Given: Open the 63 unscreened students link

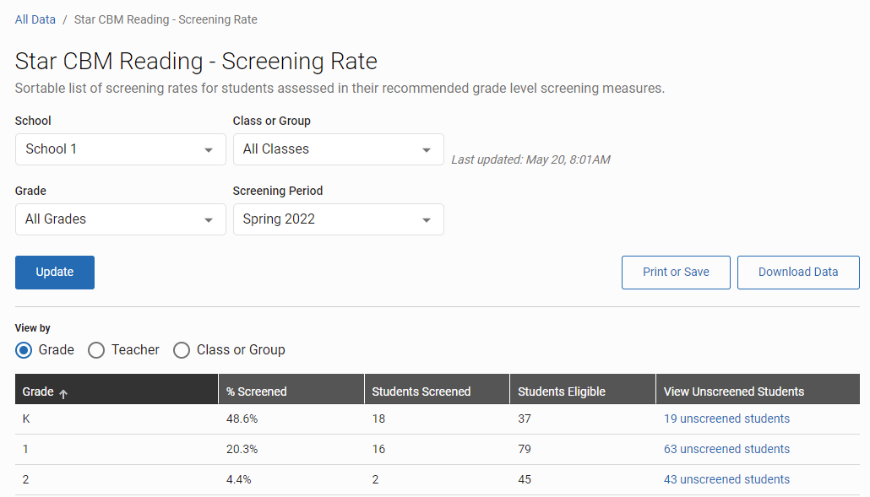Looking at the screenshot, I should [x=726, y=450].
